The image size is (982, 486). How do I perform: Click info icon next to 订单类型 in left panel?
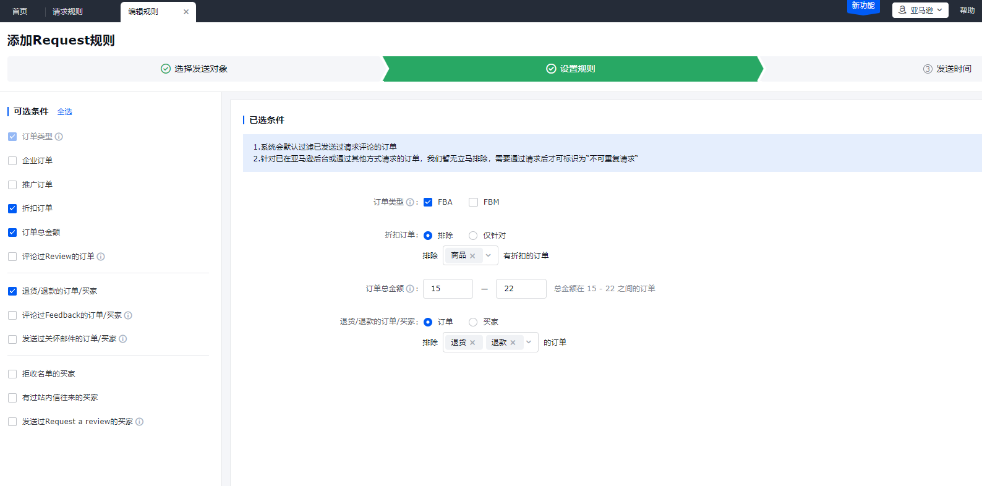(59, 137)
